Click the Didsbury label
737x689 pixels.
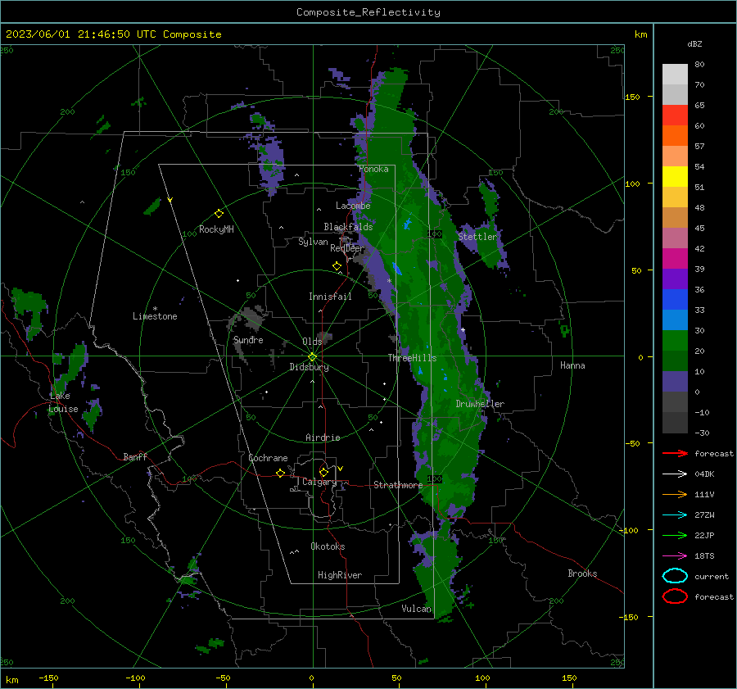pos(309,367)
